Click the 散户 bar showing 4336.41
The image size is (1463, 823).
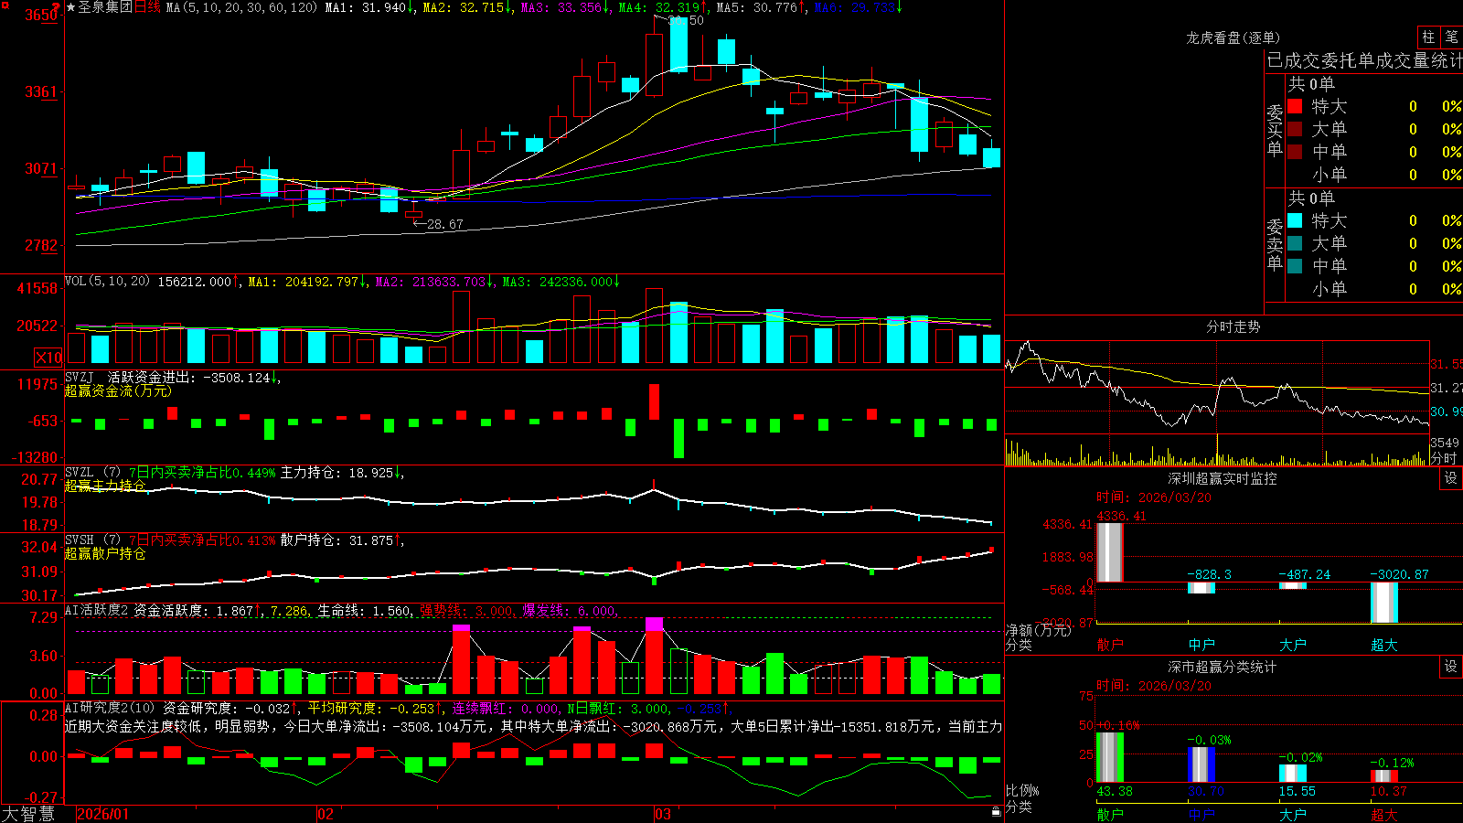coord(1109,552)
